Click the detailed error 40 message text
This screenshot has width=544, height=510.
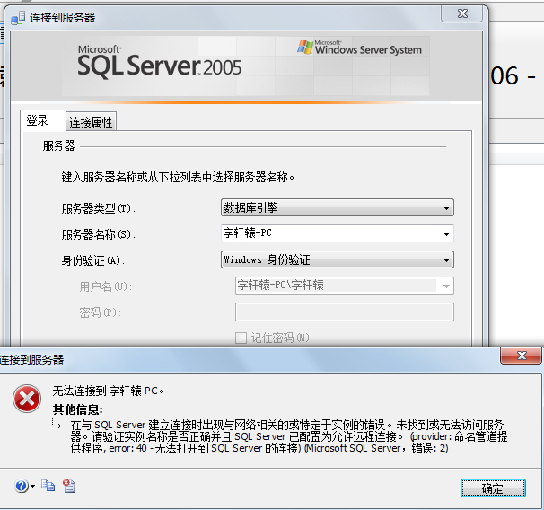click(289, 436)
